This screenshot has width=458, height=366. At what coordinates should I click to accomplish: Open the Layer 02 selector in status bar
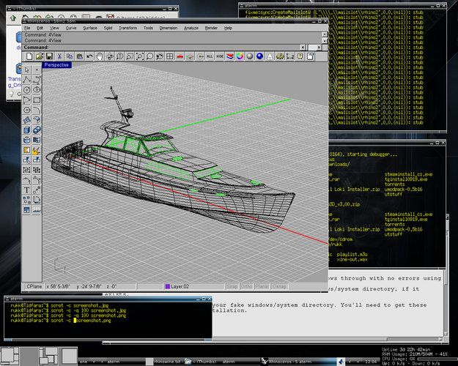click(194, 287)
